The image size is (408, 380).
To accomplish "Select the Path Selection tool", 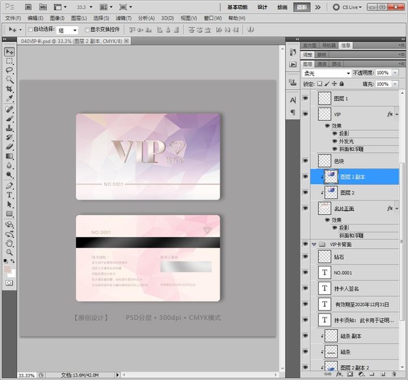I will 10,205.
